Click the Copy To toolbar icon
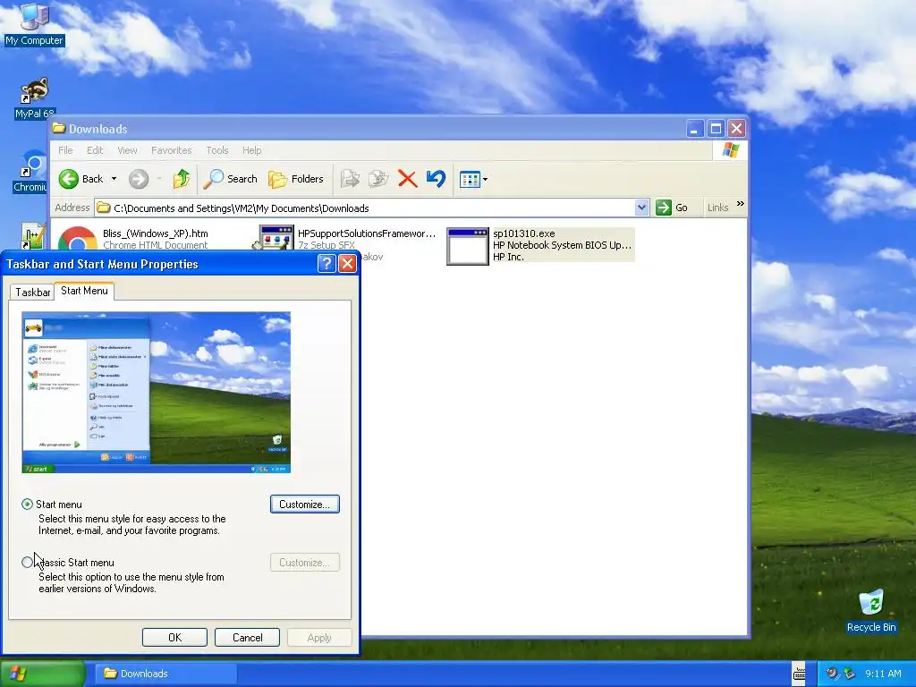916x687 pixels. (378, 179)
